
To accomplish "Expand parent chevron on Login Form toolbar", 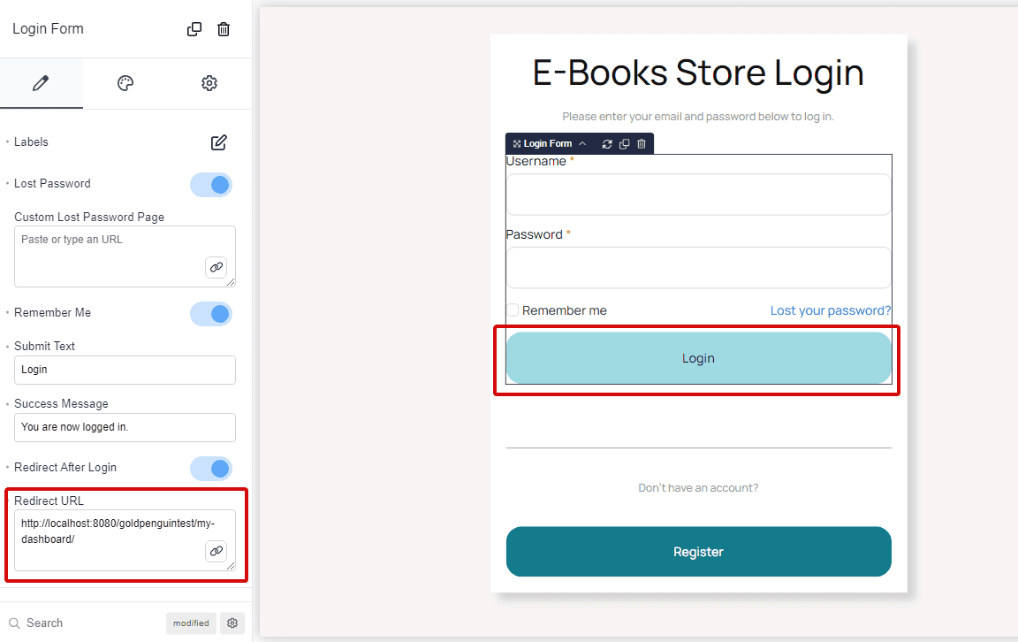I will [x=582, y=143].
